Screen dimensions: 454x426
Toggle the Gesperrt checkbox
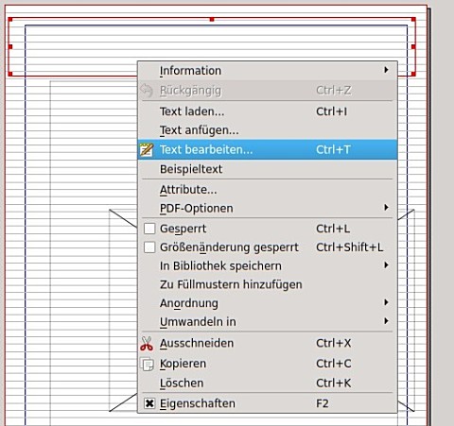tap(149, 229)
